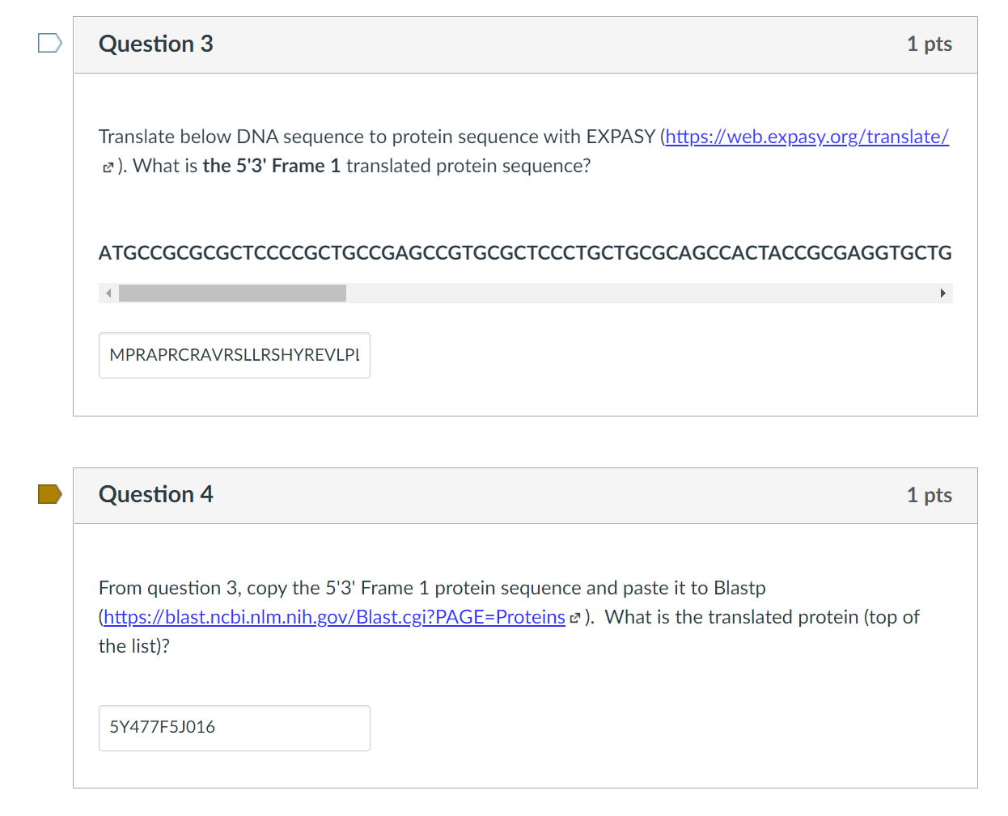Flag Question 3 with the empty flag icon
Image resolution: width=1008 pixels, height=816 pixels.
click(x=49, y=43)
